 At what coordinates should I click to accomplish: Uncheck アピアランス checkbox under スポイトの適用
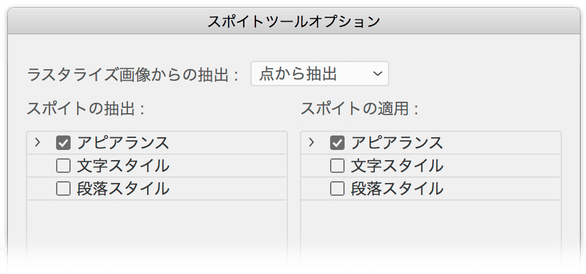point(337,143)
